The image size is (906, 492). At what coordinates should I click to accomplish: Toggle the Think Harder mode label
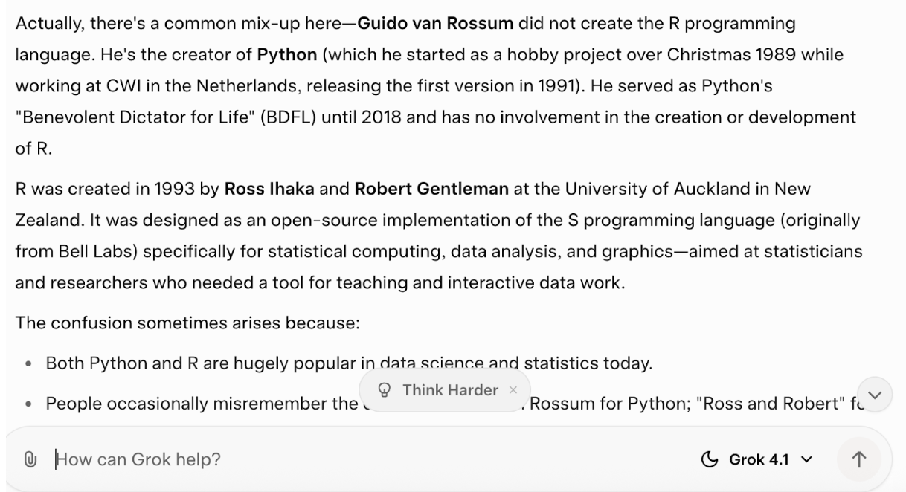point(450,390)
